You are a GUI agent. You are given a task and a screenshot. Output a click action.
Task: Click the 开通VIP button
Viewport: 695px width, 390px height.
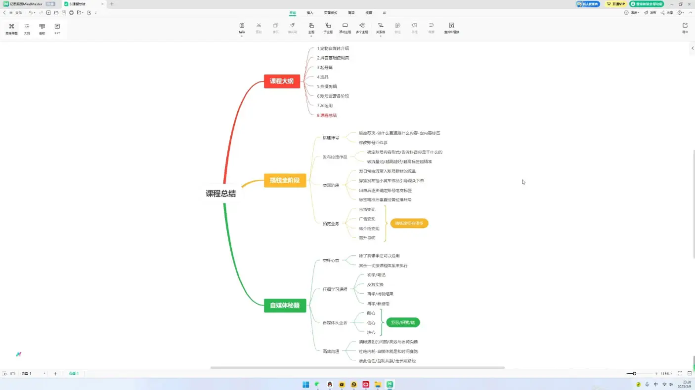coord(616,4)
